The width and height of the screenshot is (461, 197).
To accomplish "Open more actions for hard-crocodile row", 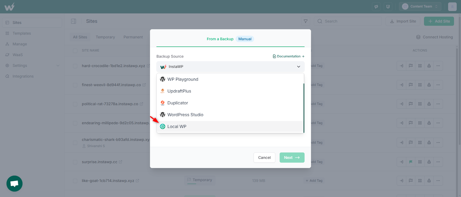I will 438,66.
